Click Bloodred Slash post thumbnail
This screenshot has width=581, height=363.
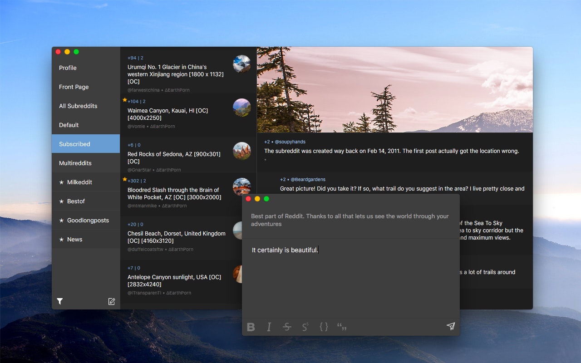tap(242, 187)
